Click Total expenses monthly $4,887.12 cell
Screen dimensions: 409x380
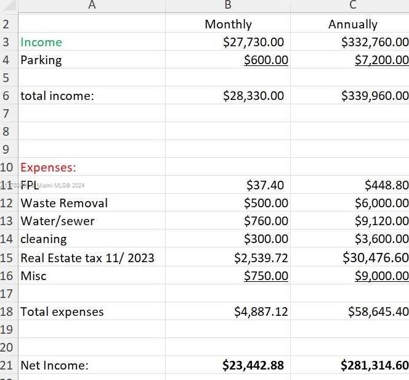tap(228, 311)
